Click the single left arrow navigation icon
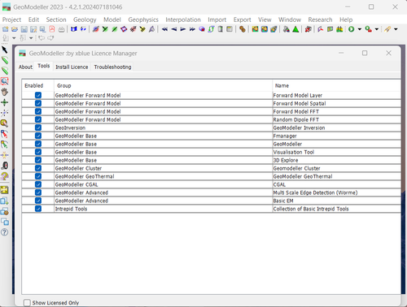The height and width of the screenshot is (307, 407). (174, 29)
